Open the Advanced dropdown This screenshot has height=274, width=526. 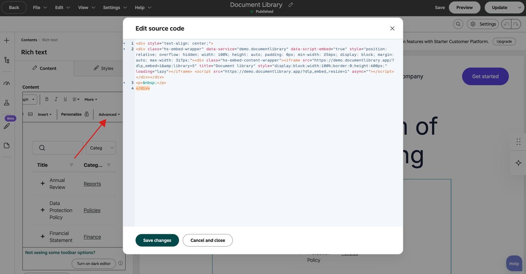[109, 114]
